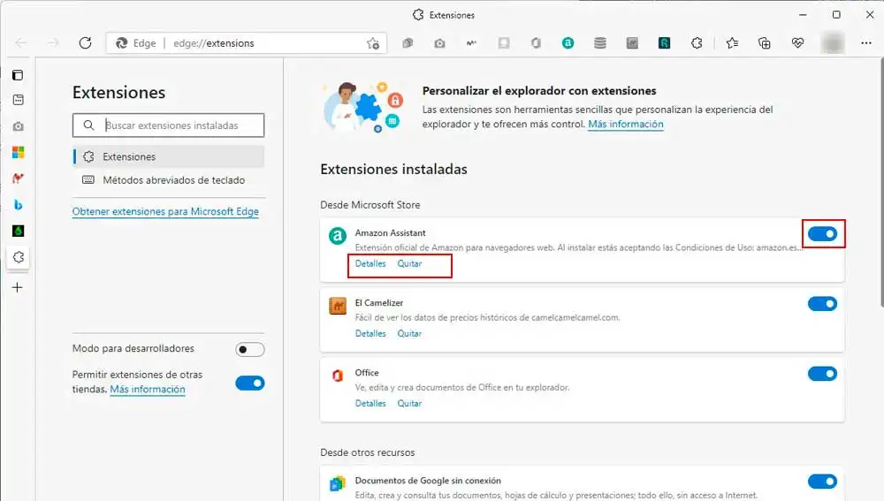Toggle off Documentos de Google sin conexión
This screenshot has width=884, height=501.
[822, 482]
